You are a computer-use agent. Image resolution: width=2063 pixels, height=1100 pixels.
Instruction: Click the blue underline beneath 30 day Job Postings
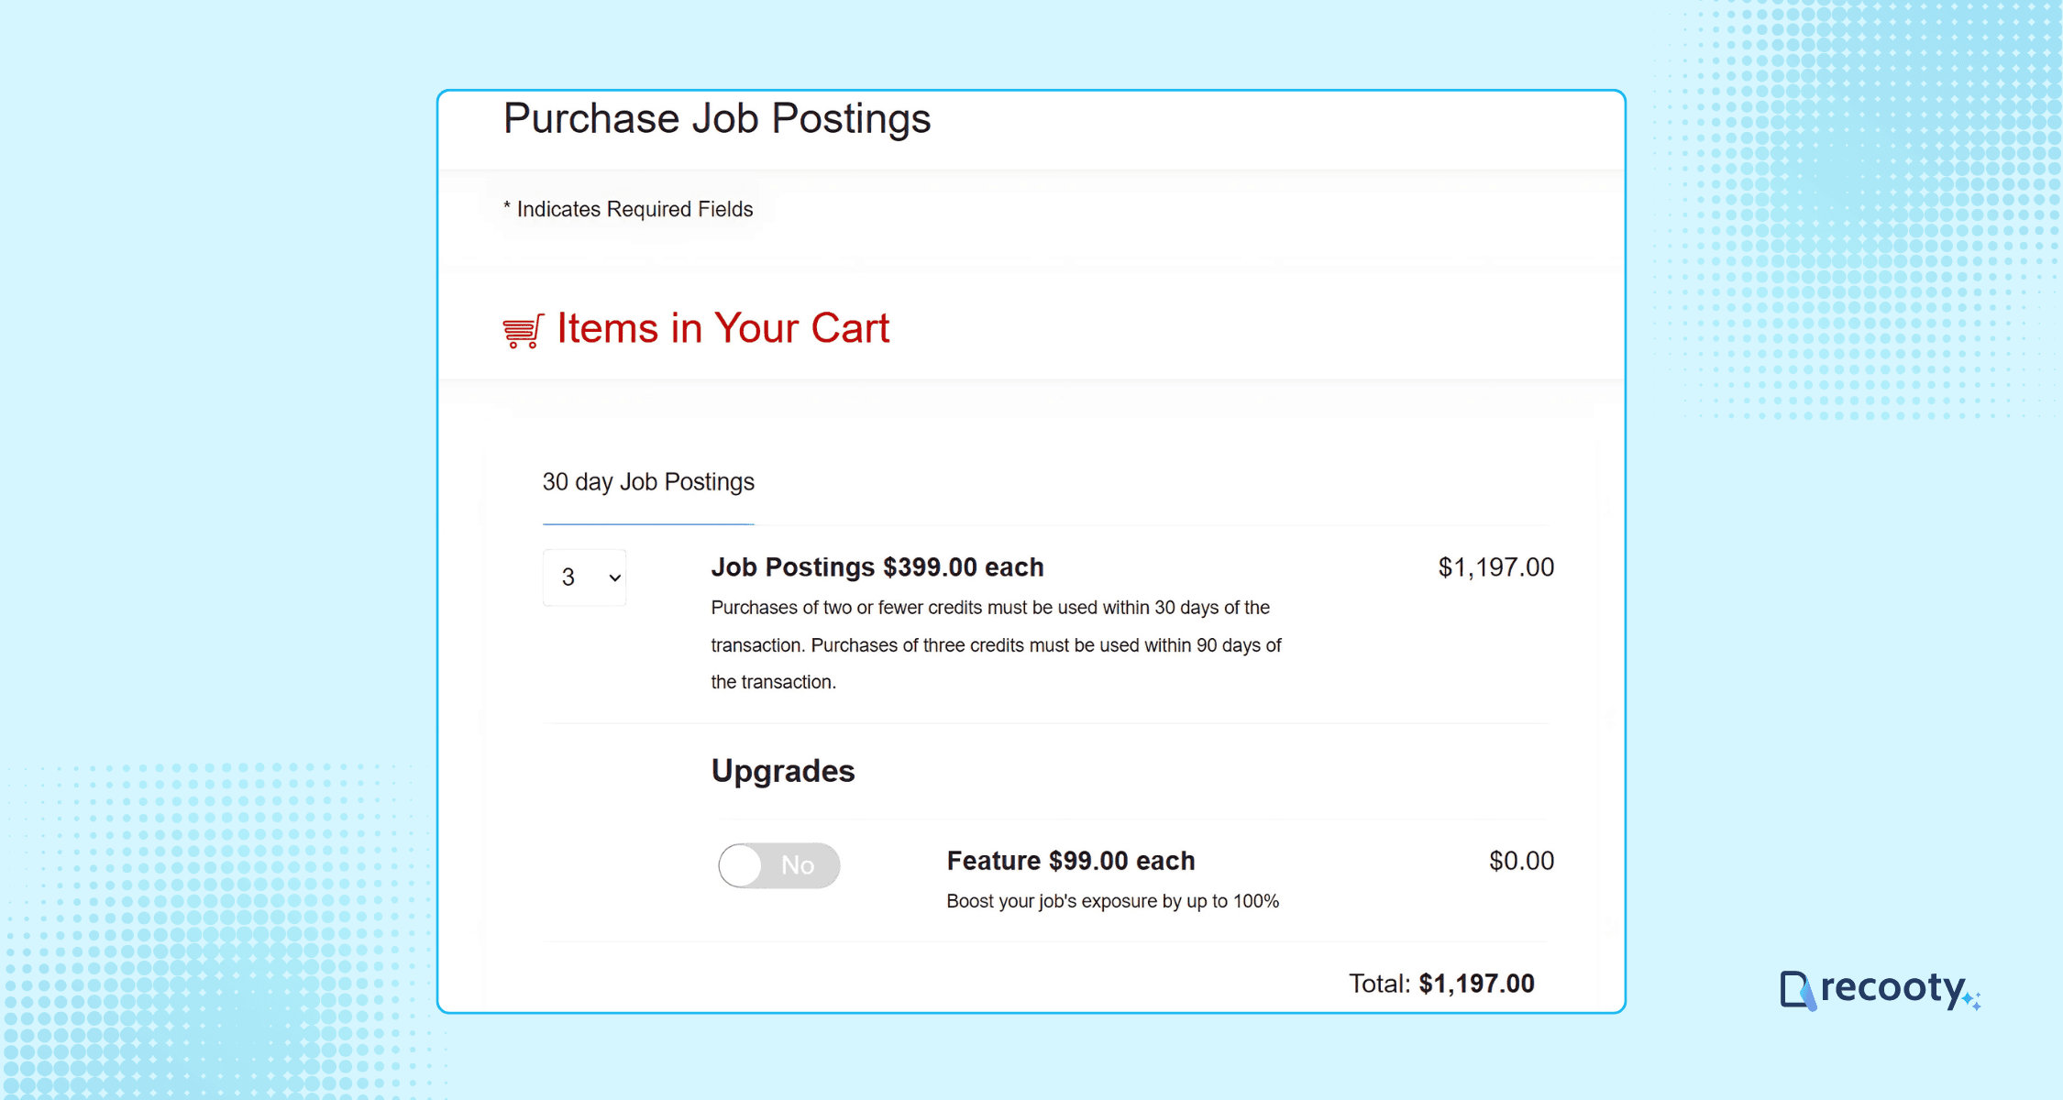coord(648,524)
